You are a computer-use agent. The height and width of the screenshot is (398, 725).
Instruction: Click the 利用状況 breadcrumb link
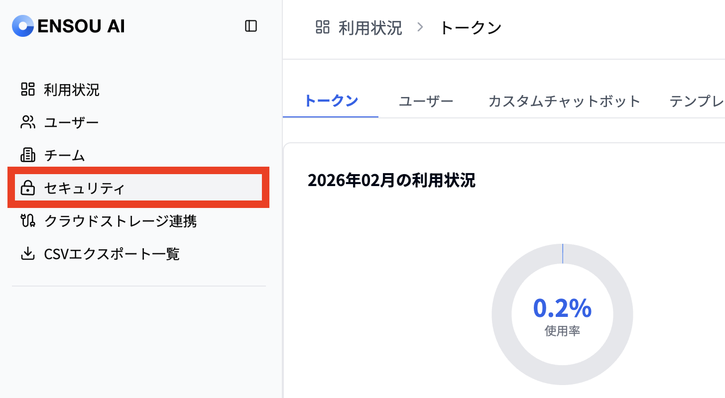pos(370,27)
